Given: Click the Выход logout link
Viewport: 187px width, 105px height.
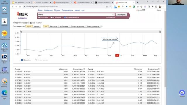Looking at the screenshot, I should click(159, 10).
